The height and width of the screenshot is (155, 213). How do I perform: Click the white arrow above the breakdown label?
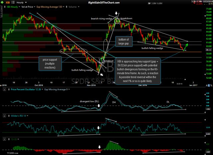coord(116,14)
